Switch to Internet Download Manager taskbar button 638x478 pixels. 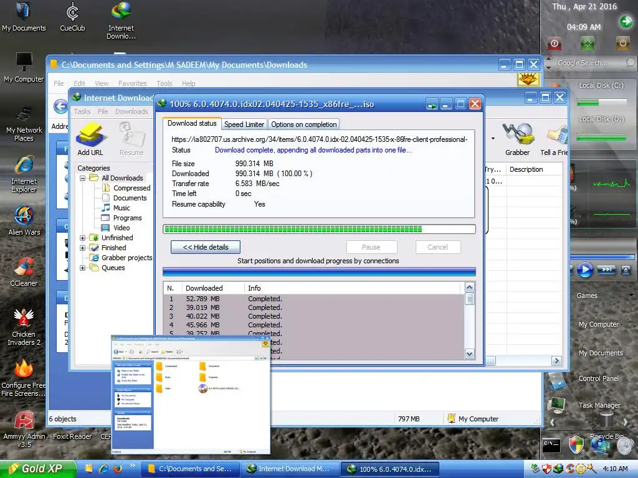click(290, 469)
